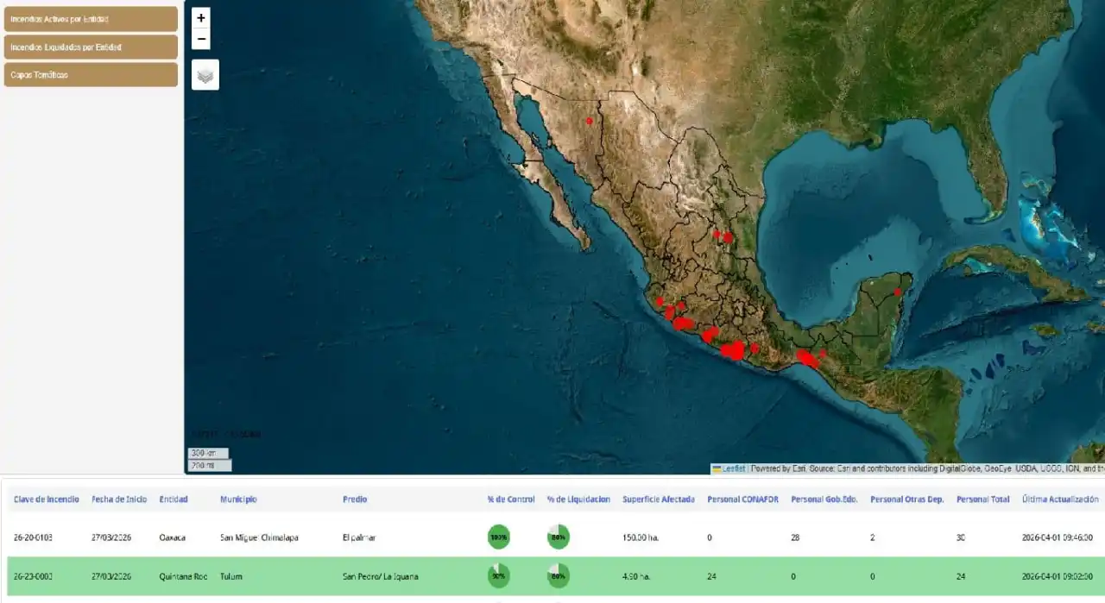Zoom in on the wildfire map
The width and height of the screenshot is (1105, 603).
click(x=201, y=18)
